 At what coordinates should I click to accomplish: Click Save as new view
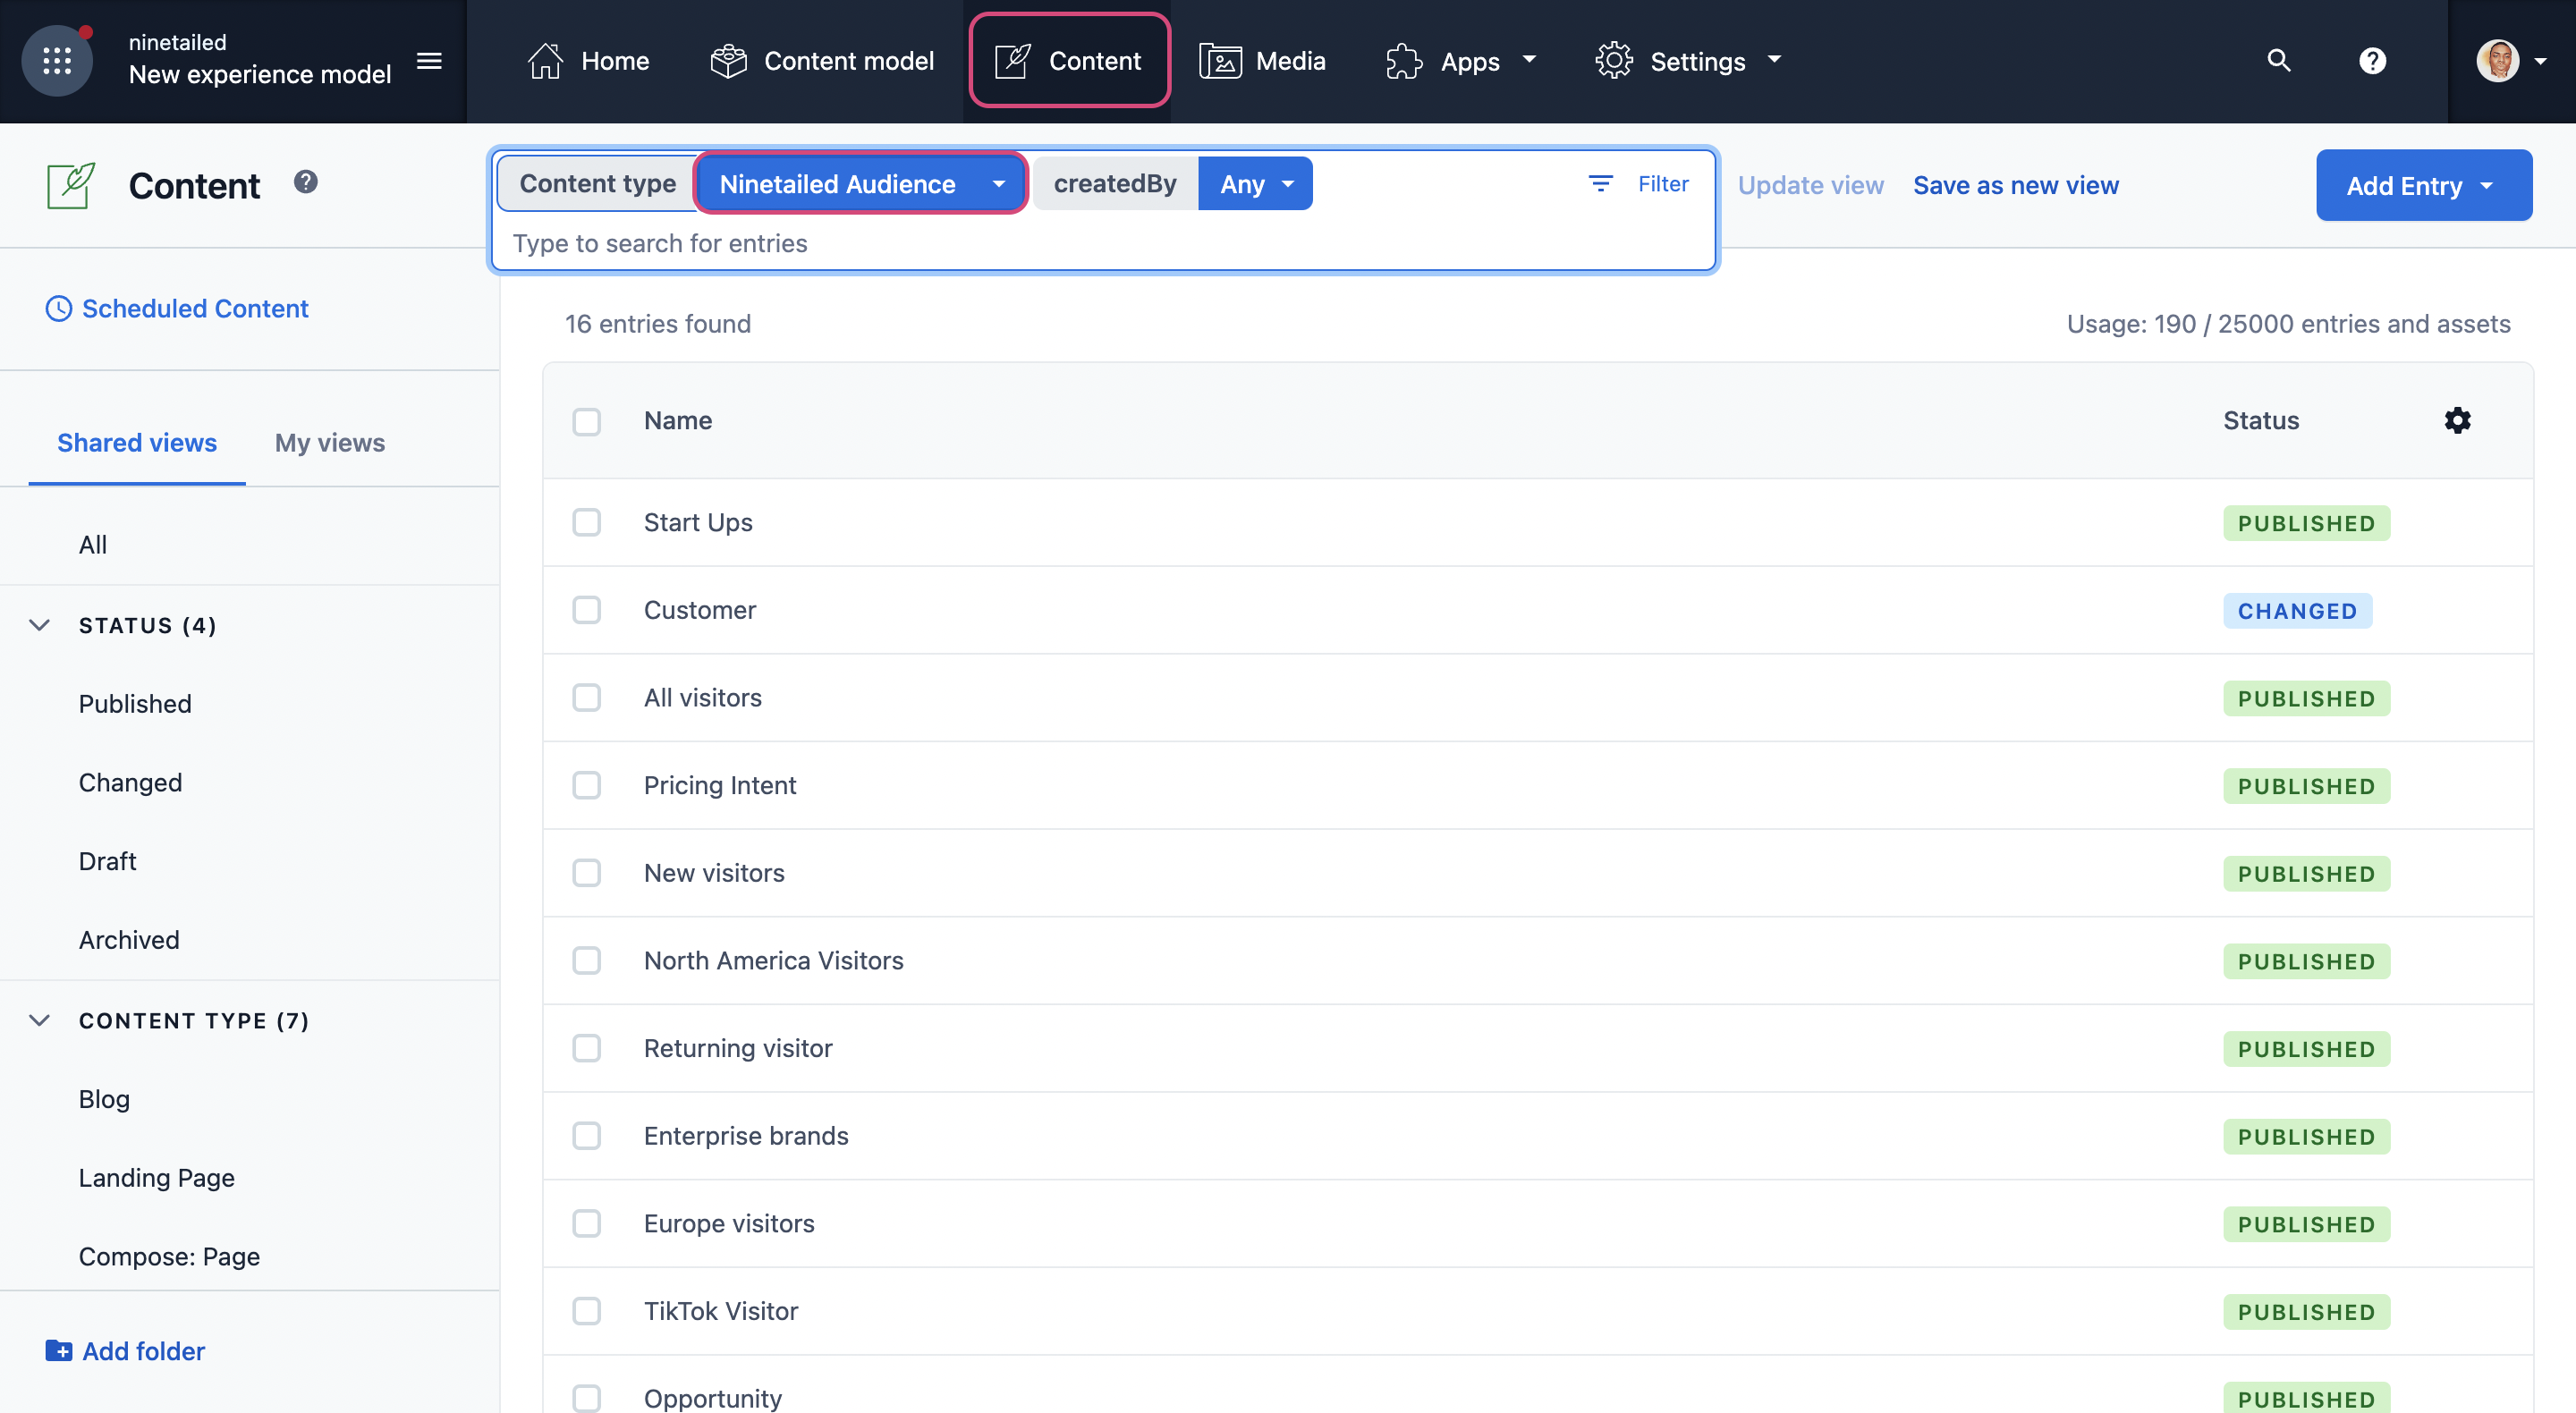click(x=2016, y=185)
